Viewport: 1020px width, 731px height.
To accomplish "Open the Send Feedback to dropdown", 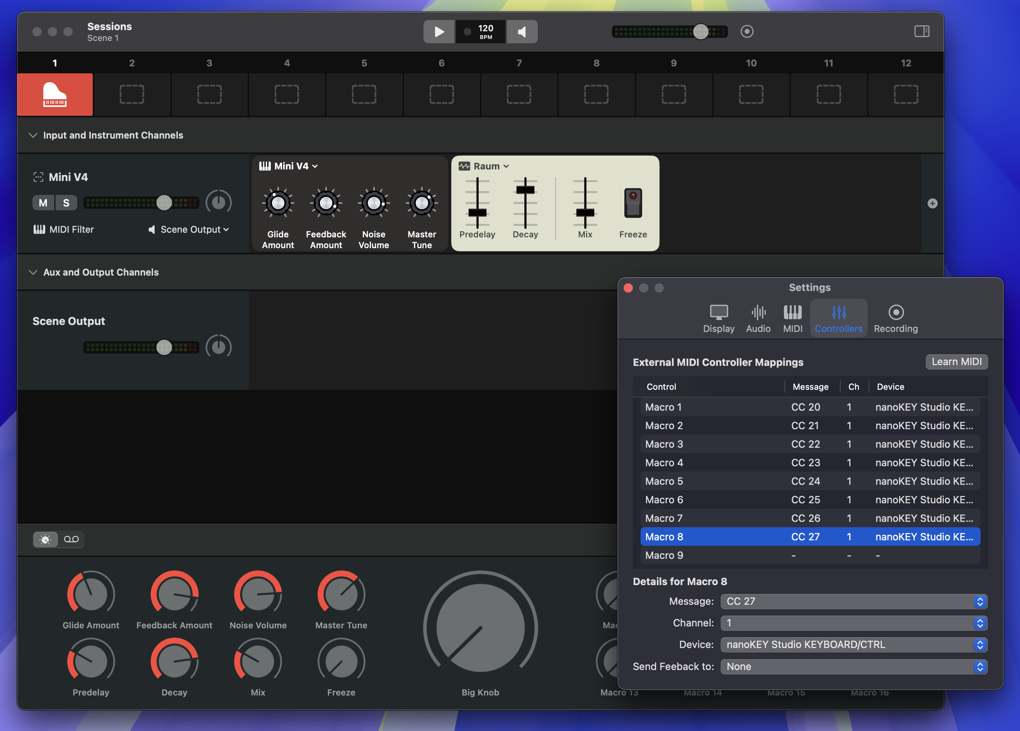I will click(853, 666).
